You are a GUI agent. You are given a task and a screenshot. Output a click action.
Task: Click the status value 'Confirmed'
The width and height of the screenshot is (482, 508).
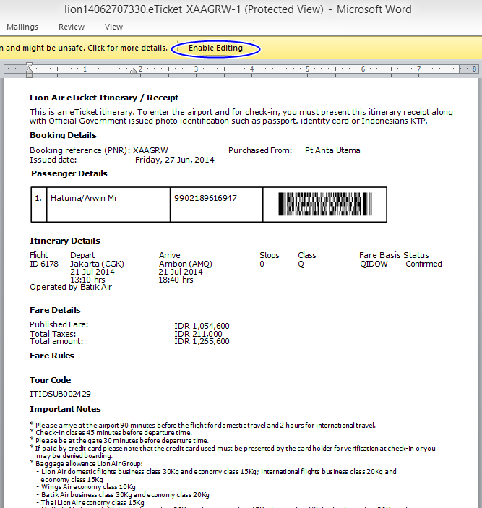click(x=423, y=264)
